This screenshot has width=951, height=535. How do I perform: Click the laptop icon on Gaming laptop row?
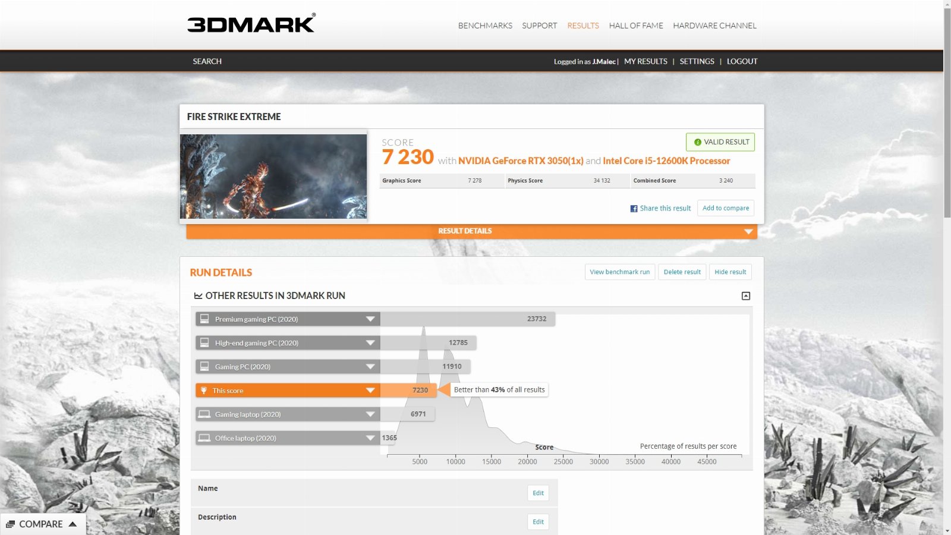point(204,414)
